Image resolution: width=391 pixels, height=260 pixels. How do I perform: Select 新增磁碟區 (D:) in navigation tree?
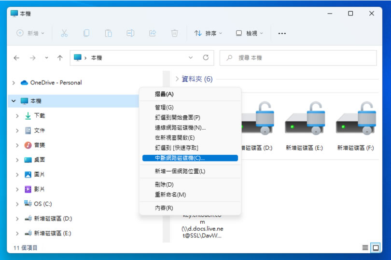[53, 219]
